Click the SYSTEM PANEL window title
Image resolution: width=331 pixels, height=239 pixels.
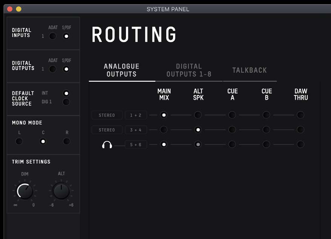tap(168, 9)
